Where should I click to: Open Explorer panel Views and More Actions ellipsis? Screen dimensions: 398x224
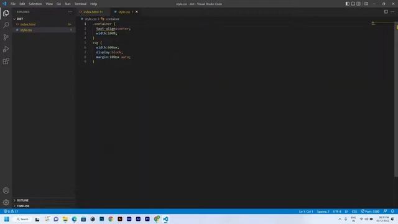(70, 12)
